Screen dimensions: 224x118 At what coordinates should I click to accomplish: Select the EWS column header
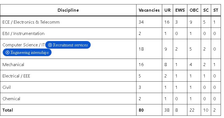click(180, 10)
